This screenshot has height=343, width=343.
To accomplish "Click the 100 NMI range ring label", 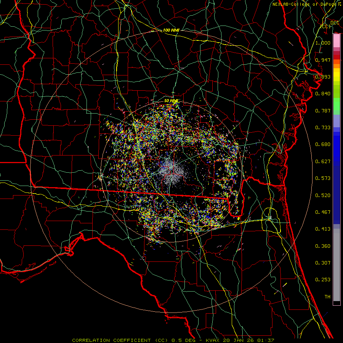I will point(171,30).
